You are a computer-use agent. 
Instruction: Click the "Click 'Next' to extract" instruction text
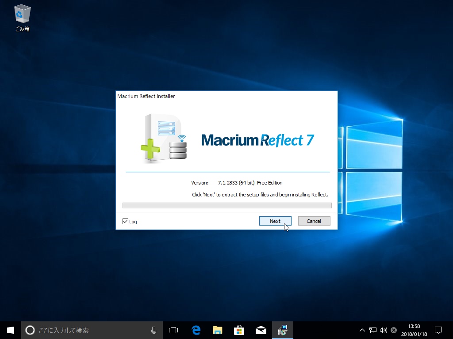click(260, 195)
